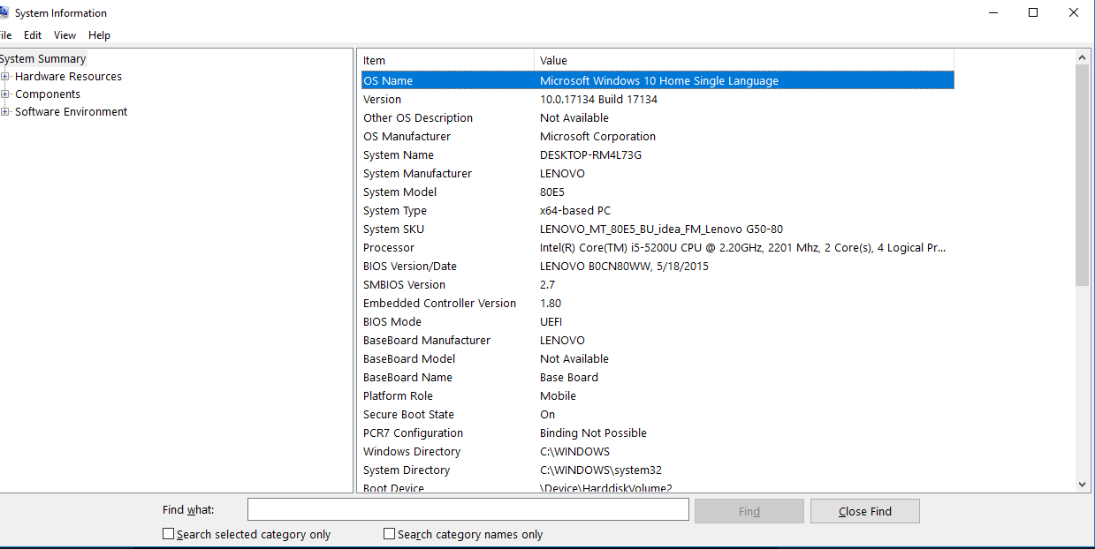Select the BIOS Version/Date row

658,267
